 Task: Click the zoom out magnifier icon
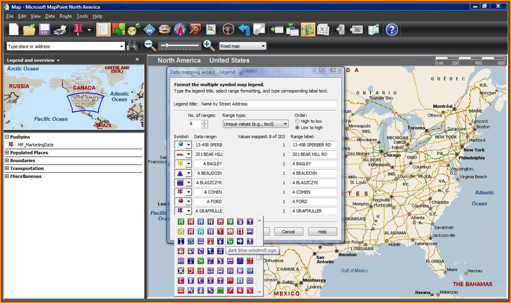click(150, 46)
